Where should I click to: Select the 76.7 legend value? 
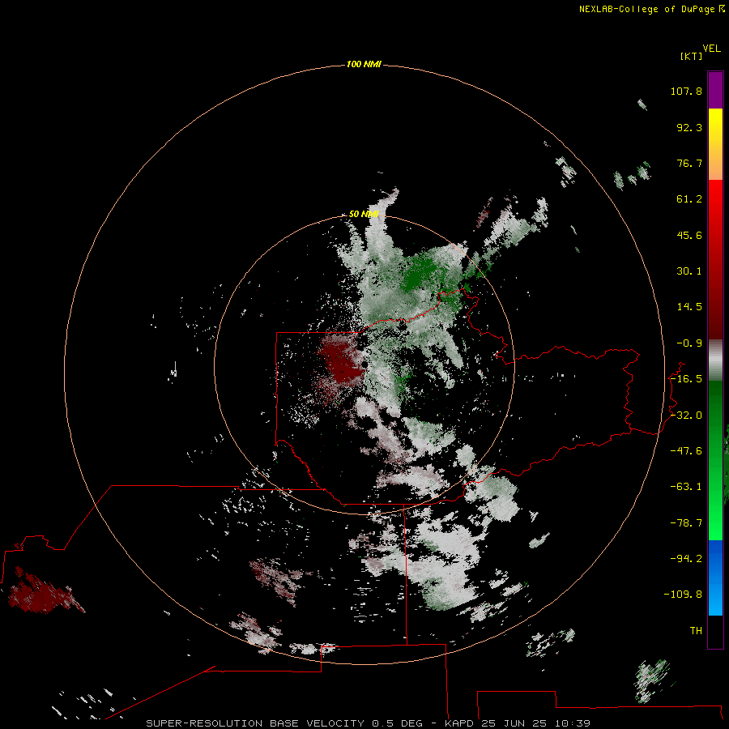tap(689, 163)
